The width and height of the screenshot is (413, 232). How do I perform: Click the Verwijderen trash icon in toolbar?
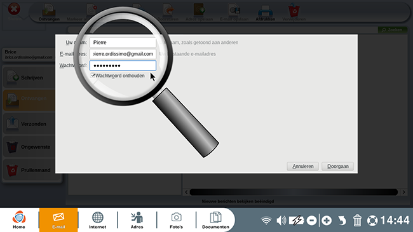294,13
